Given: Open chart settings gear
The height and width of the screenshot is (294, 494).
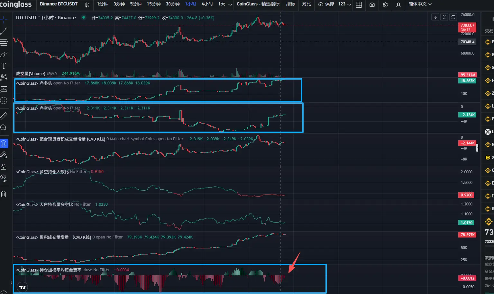Looking at the screenshot, I should click(385, 4).
